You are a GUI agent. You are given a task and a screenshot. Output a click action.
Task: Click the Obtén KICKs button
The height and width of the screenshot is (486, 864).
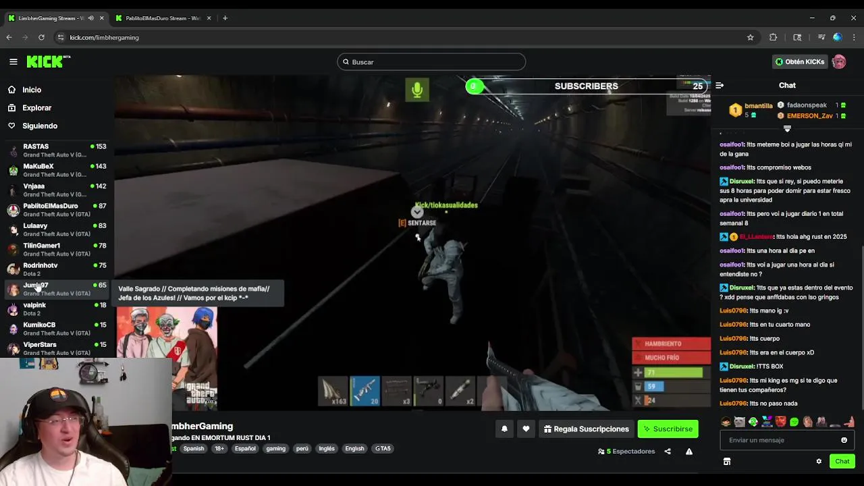point(800,62)
